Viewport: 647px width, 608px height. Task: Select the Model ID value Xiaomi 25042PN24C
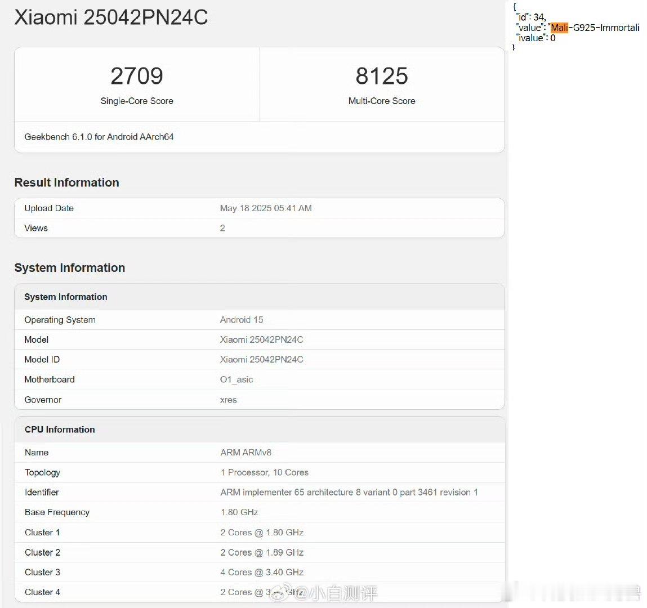[x=262, y=360]
